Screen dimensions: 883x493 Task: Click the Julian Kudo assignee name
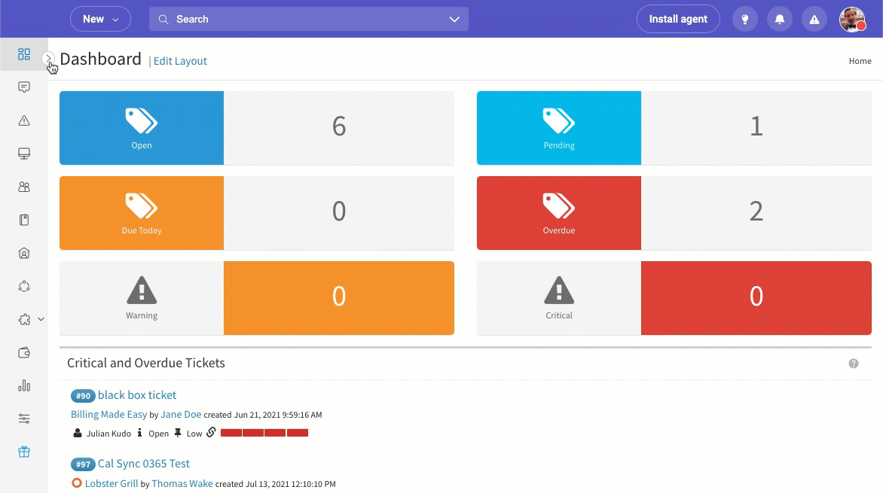[x=108, y=434]
